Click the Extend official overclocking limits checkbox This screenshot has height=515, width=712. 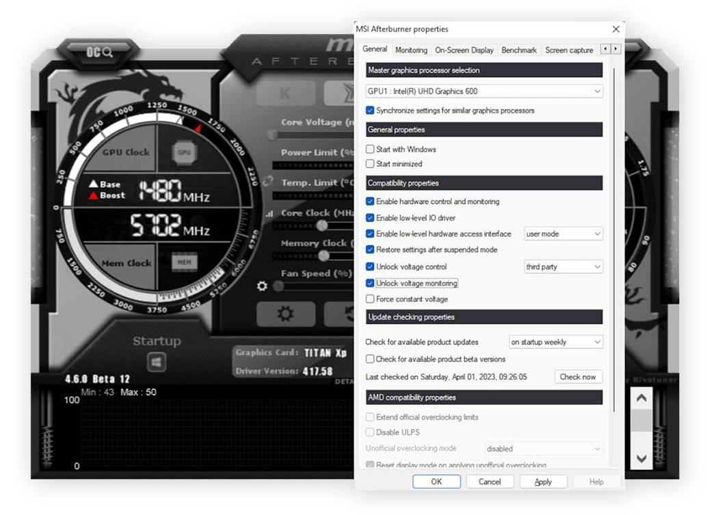pos(370,417)
